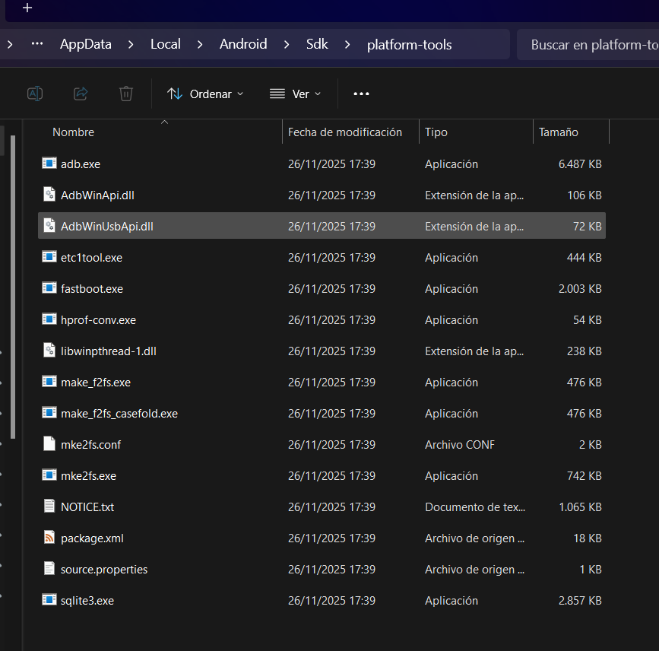Open the Ordenar sort dropdown
Viewport: 659px width, 651px height.
205,94
